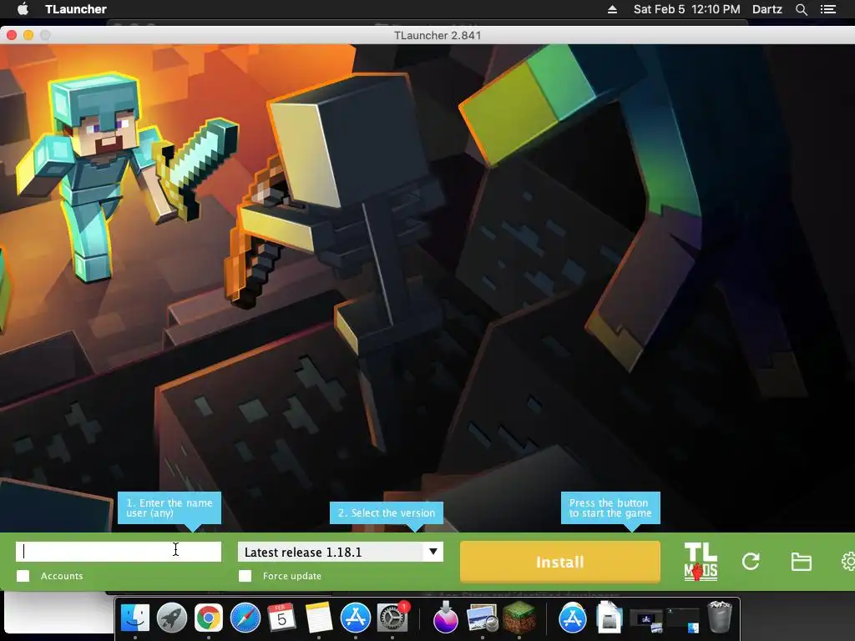Open the Notification Center list icon
The image size is (855, 641).
coord(828,9)
